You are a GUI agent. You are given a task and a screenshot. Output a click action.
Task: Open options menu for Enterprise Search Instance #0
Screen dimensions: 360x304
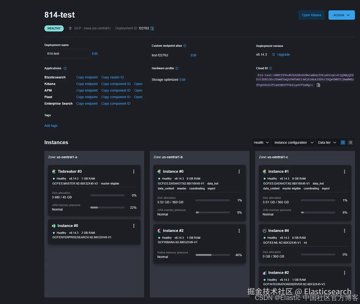point(134,226)
